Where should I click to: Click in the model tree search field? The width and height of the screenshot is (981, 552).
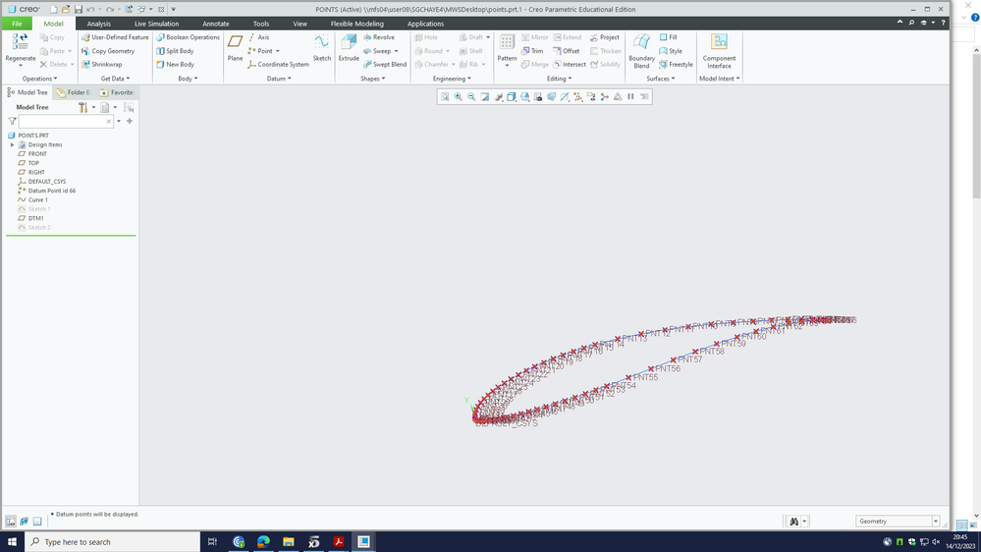61,122
